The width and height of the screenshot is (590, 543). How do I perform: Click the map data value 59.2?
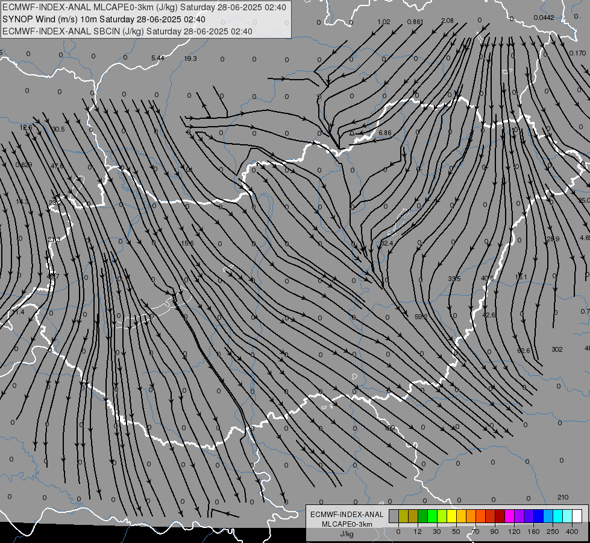pyautogui.click(x=421, y=317)
